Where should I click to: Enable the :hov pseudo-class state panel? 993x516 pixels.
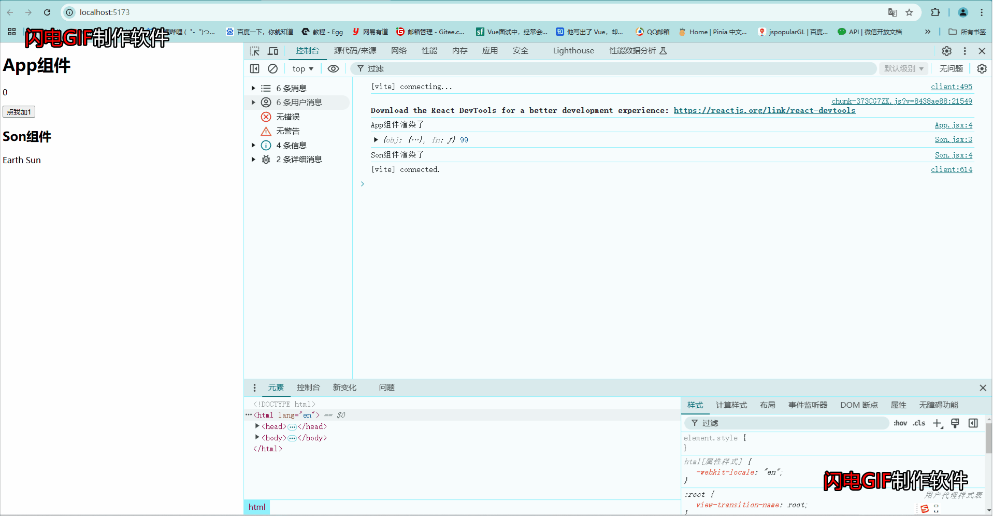pyautogui.click(x=900, y=423)
